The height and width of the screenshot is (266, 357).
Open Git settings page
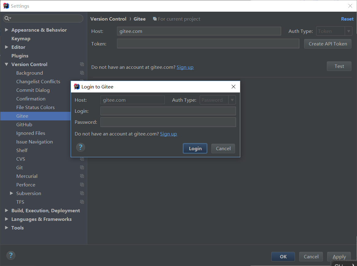coord(20,168)
